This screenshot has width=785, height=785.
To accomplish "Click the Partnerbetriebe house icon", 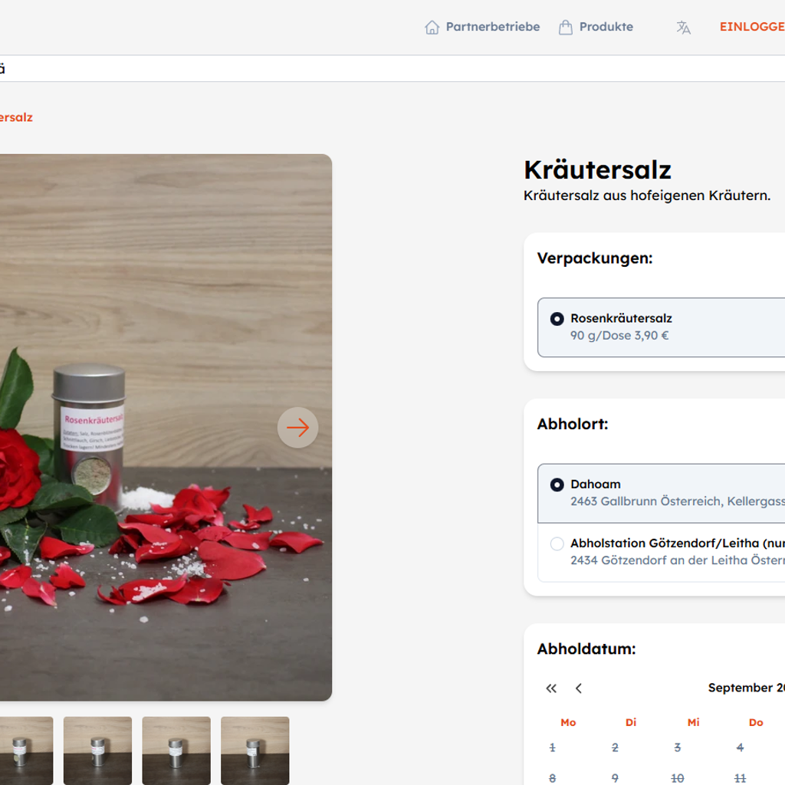I will (x=432, y=28).
